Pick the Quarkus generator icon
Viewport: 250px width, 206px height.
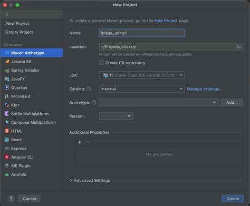(7, 87)
